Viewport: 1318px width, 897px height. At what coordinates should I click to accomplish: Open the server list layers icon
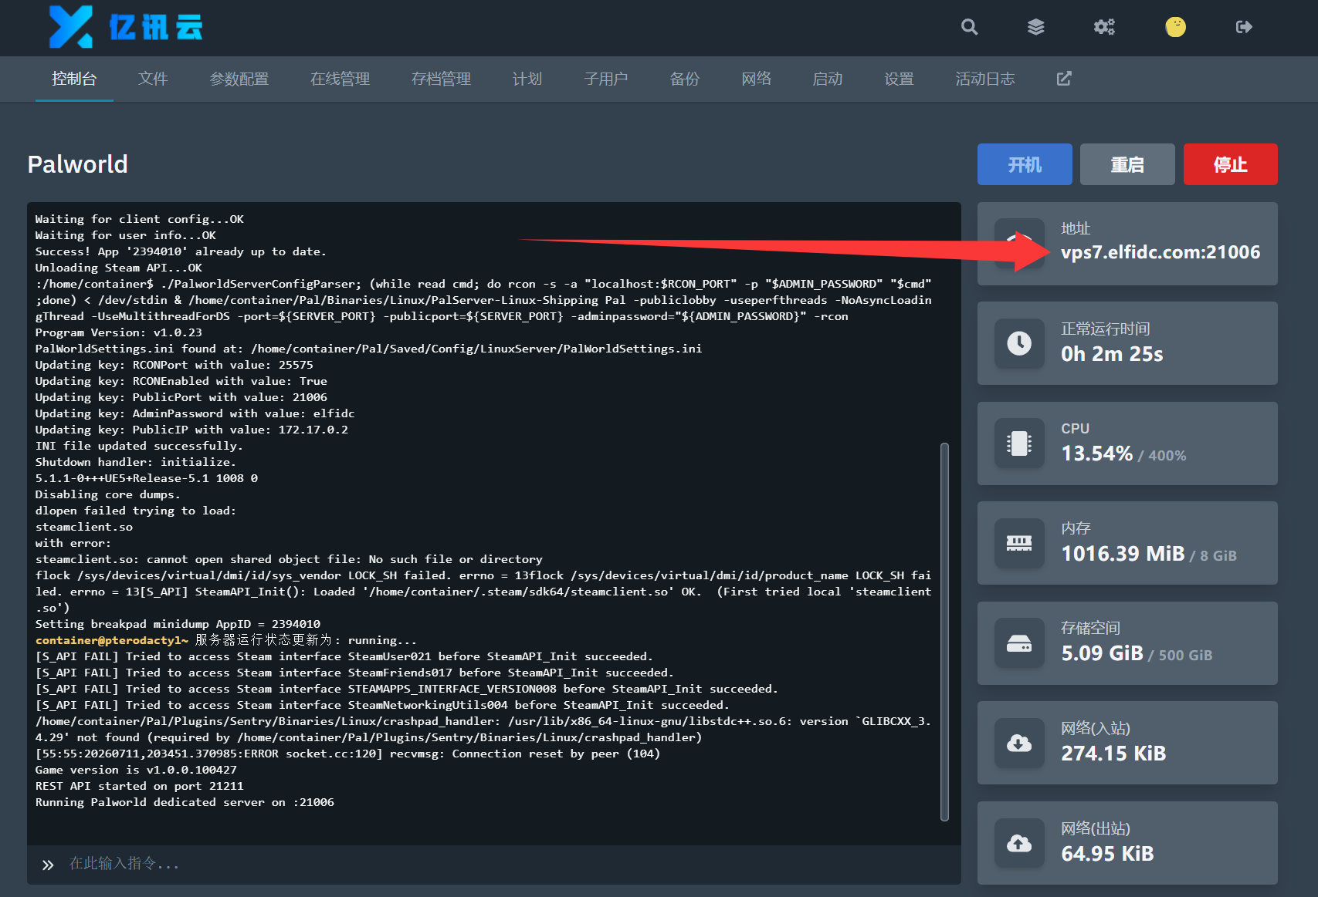[1036, 28]
